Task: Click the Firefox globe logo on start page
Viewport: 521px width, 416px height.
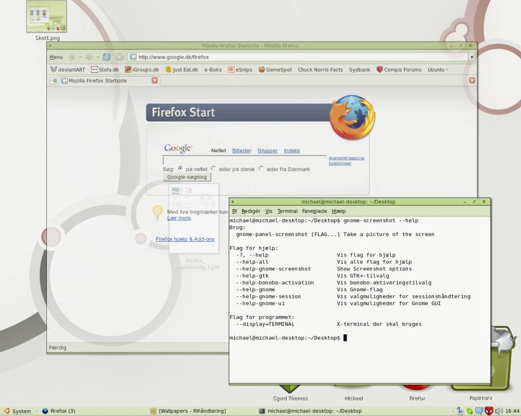Action: [x=352, y=117]
